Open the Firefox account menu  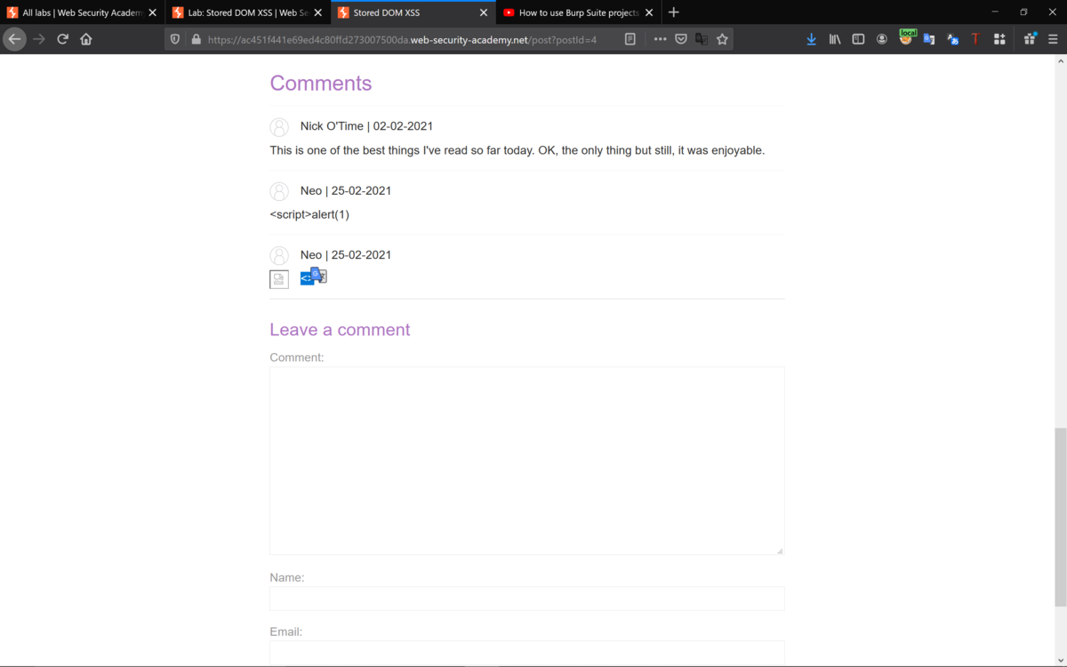[x=882, y=39]
